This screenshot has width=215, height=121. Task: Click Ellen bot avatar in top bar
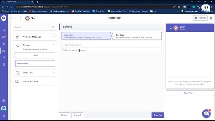27,18
